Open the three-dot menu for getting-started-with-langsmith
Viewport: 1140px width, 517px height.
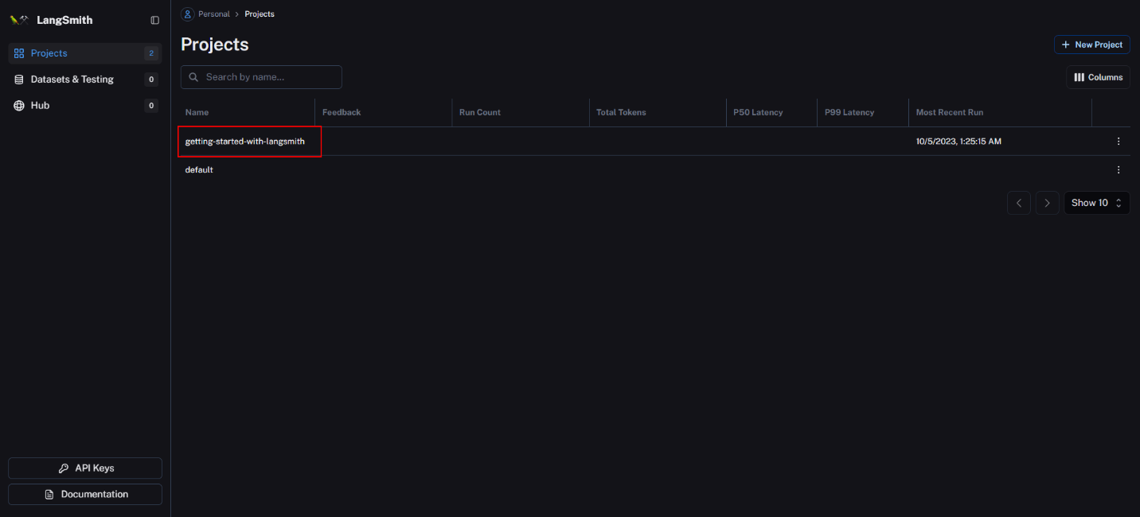click(1118, 142)
